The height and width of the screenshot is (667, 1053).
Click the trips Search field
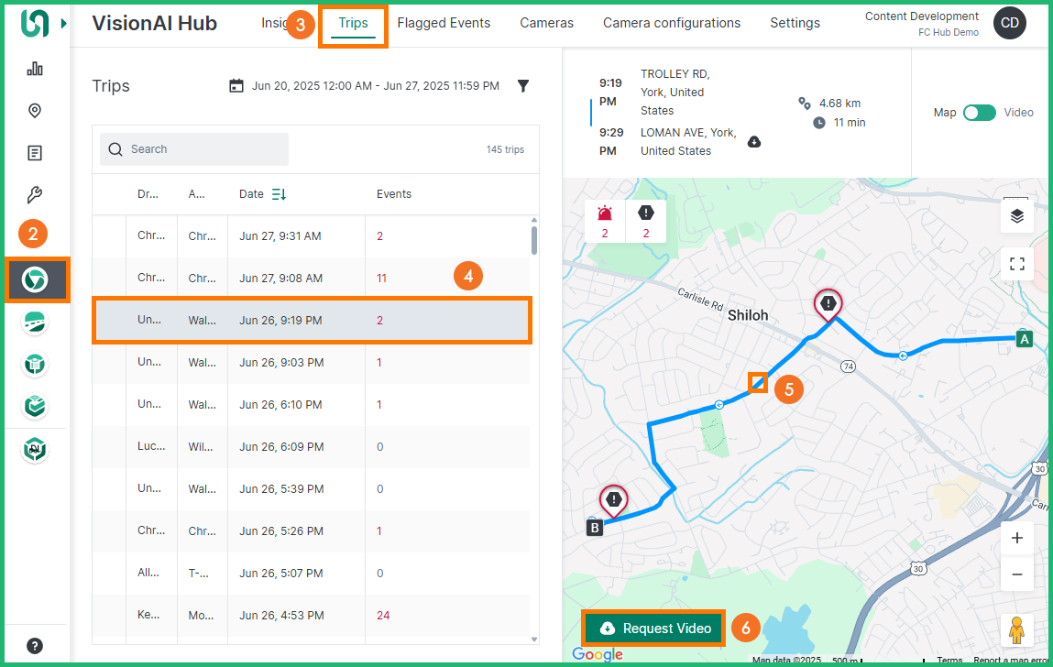tap(194, 149)
